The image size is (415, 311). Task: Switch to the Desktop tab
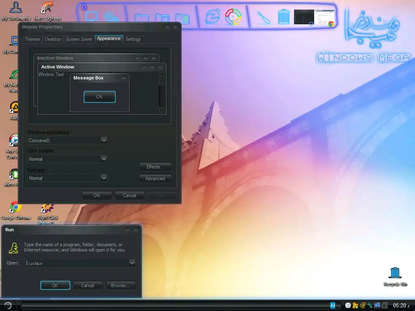click(x=53, y=39)
